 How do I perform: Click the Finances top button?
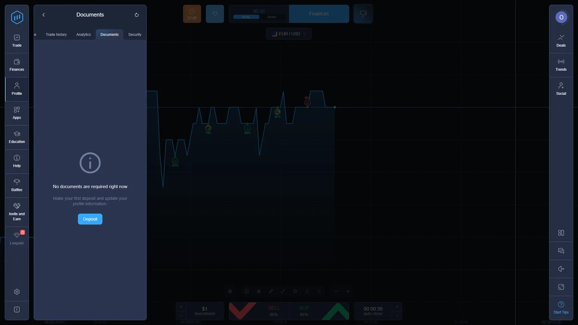click(x=319, y=14)
